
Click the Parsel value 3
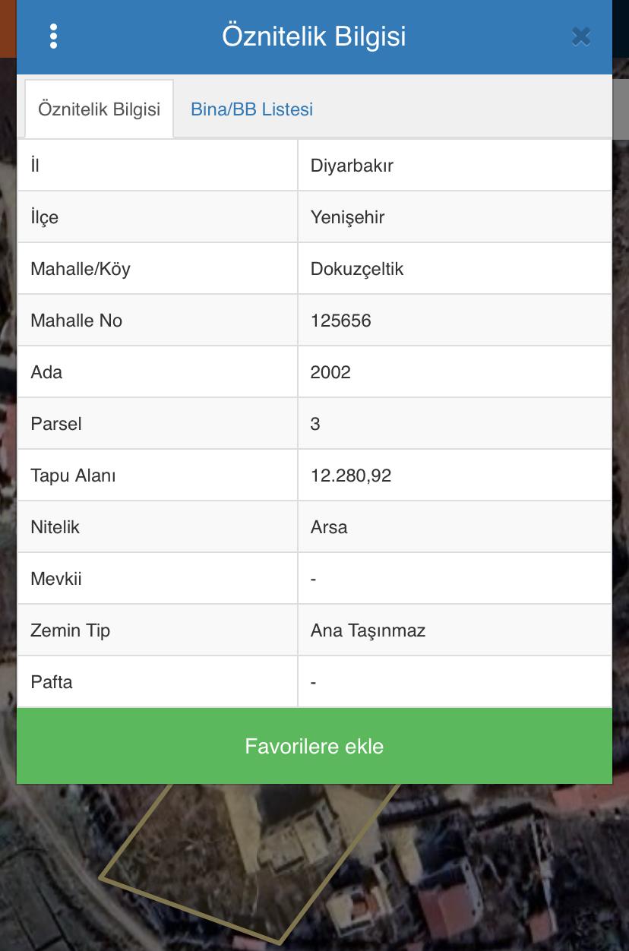(315, 424)
